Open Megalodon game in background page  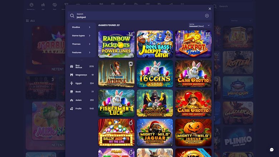point(238,88)
